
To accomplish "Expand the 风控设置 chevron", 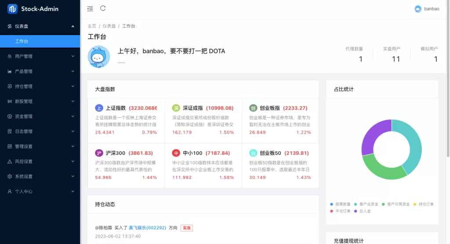I will [73, 161].
